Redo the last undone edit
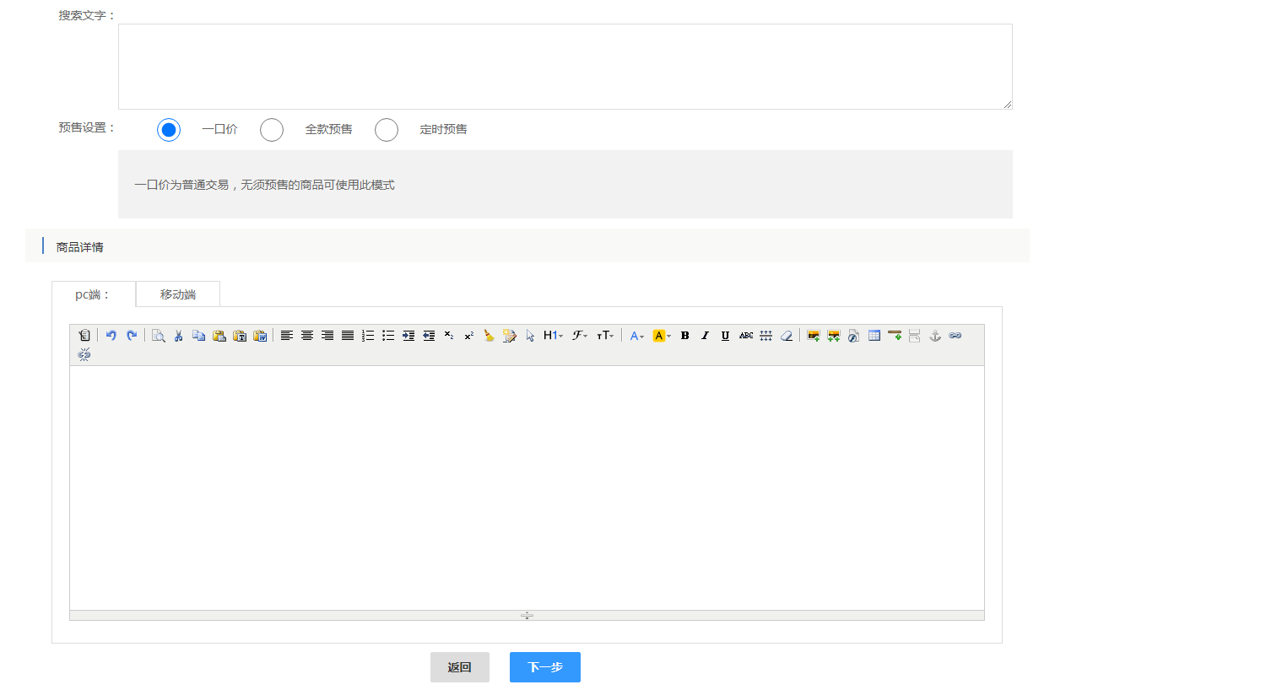This screenshot has width=1266, height=690. click(132, 336)
